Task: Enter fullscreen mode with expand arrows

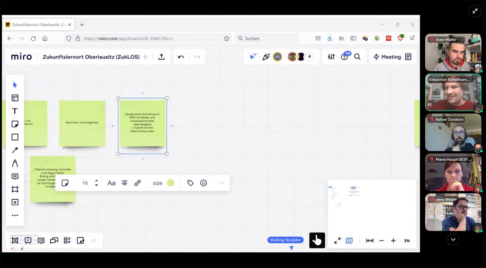Action: (x=337, y=240)
